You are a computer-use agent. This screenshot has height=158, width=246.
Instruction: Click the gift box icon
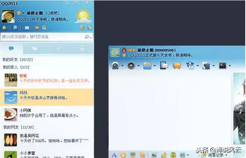pos(173,155)
